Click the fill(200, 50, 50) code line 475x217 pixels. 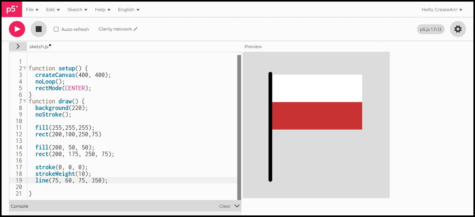click(x=65, y=147)
